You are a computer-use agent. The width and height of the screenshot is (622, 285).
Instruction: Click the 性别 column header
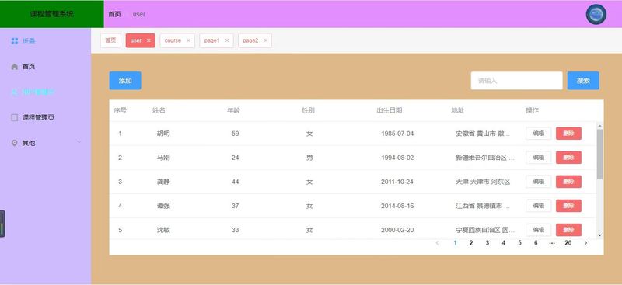click(308, 110)
